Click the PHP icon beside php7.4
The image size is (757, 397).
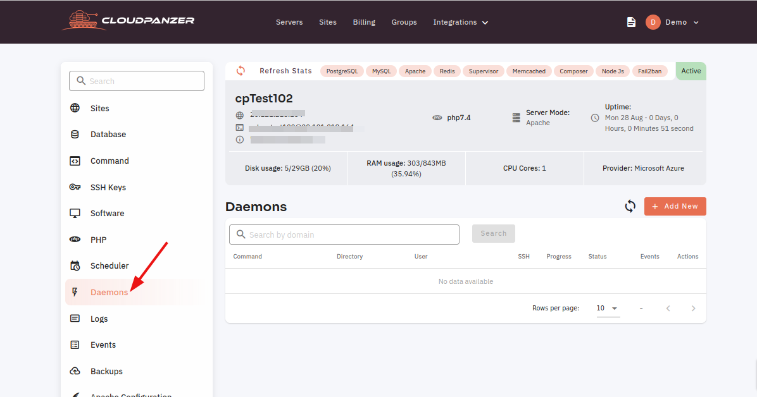(437, 118)
